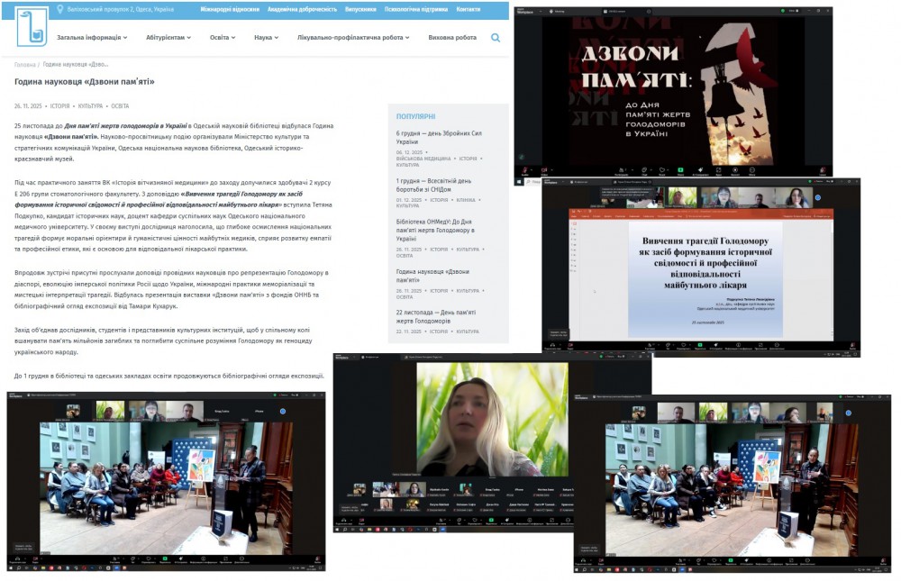Click Zoom Share button in top screenshot

680,170
